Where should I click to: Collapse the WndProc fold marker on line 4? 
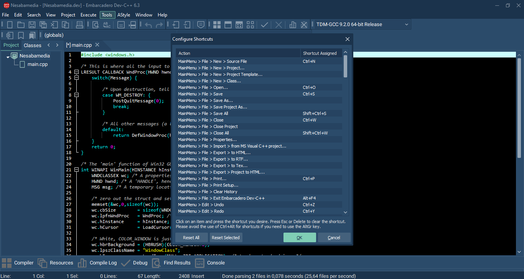[77, 72]
